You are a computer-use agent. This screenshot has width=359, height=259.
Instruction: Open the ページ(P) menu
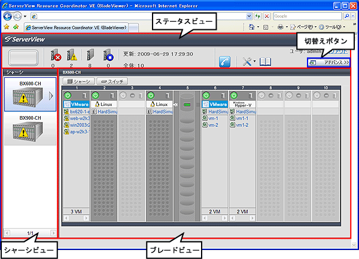[303, 27]
